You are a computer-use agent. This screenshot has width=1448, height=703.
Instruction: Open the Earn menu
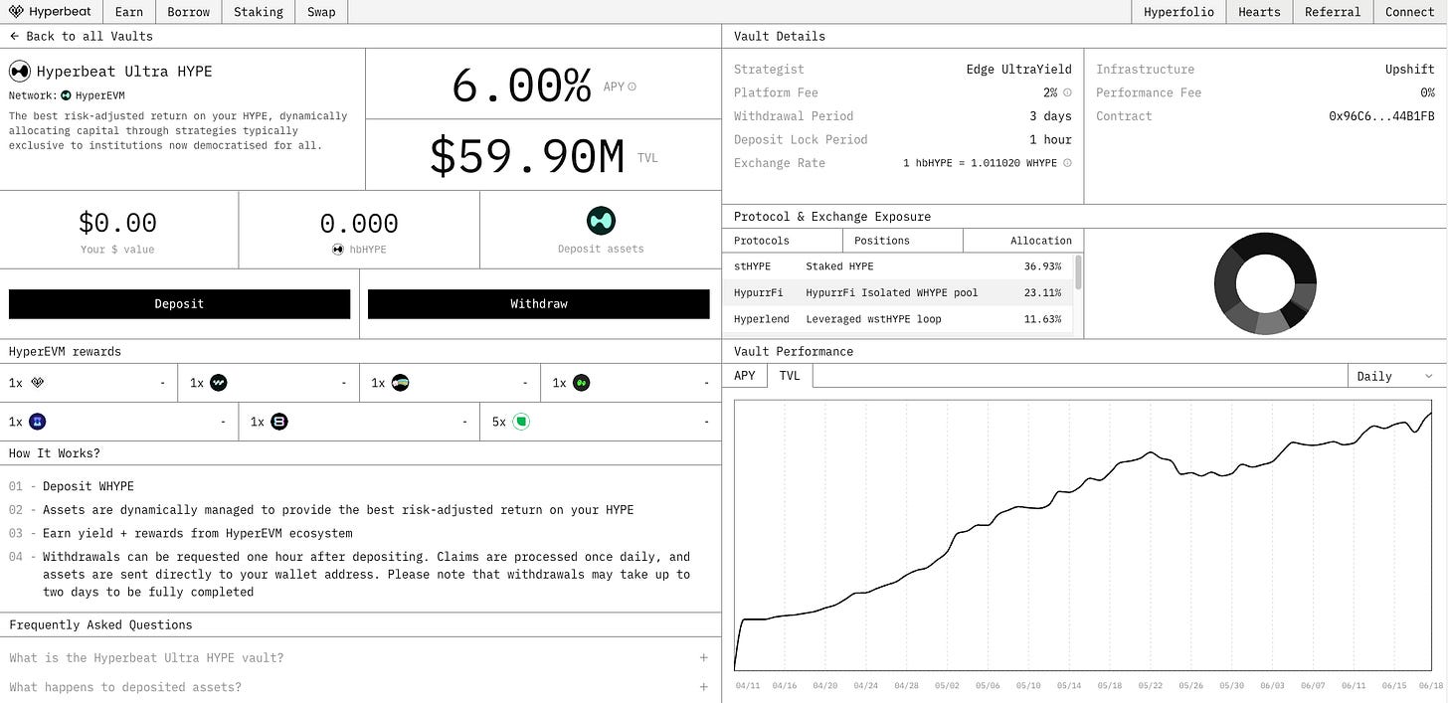point(129,12)
